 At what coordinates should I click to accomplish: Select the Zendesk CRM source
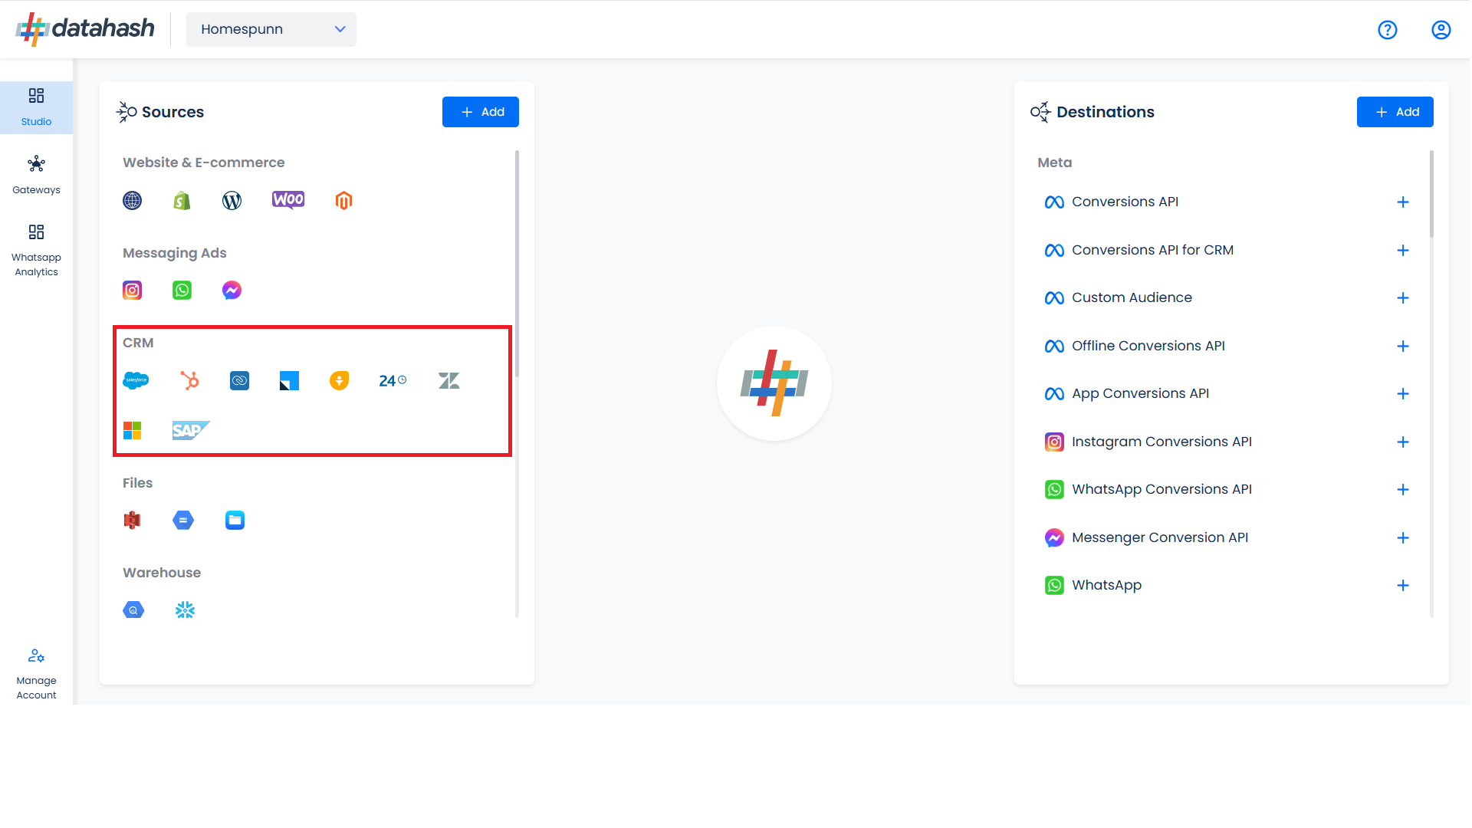(449, 381)
